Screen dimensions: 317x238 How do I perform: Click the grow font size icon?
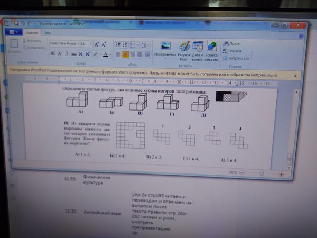96,44
